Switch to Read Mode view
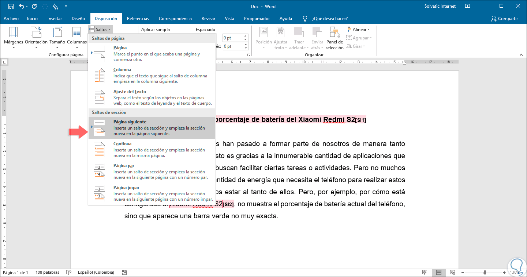 [x=425, y=272]
